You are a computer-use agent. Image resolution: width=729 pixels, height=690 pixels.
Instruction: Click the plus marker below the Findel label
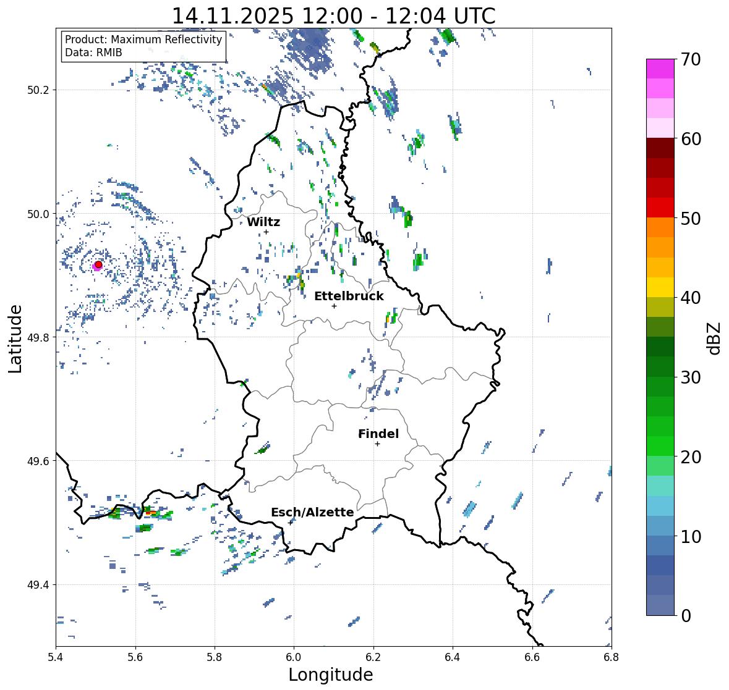tap(378, 444)
